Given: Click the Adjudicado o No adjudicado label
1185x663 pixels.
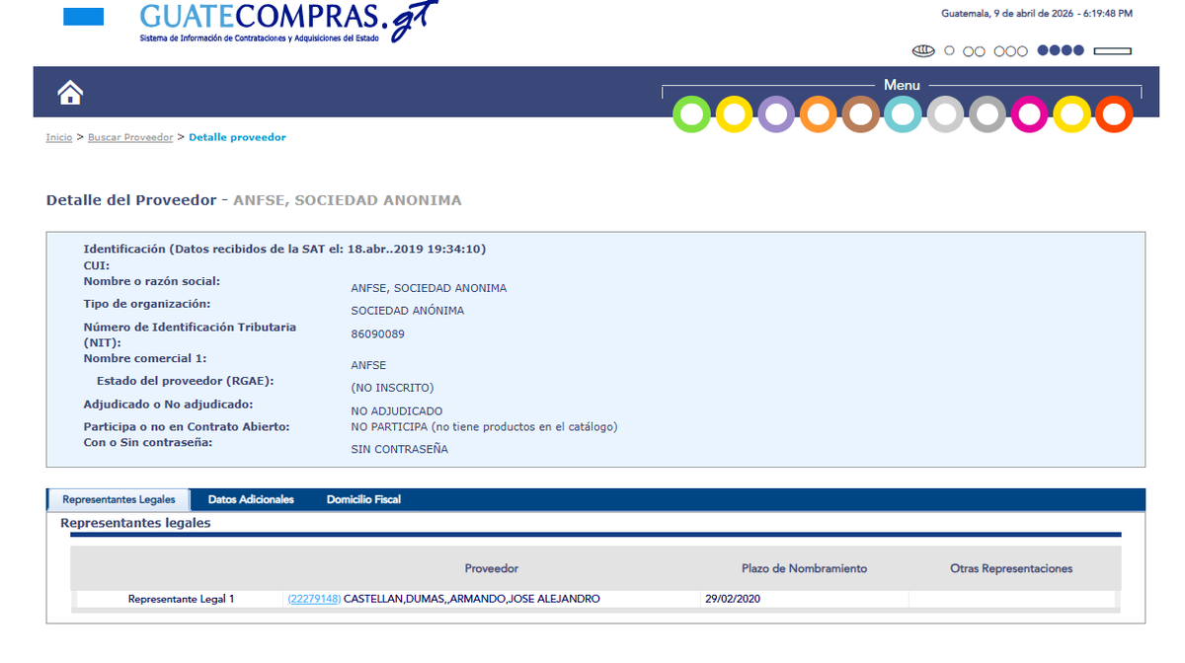Looking at the screenshot, I should tap(168, 405).
